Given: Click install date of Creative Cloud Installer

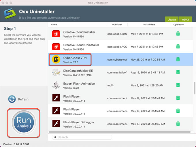Looking at the screenshot, I should click(x=147, y=34).
